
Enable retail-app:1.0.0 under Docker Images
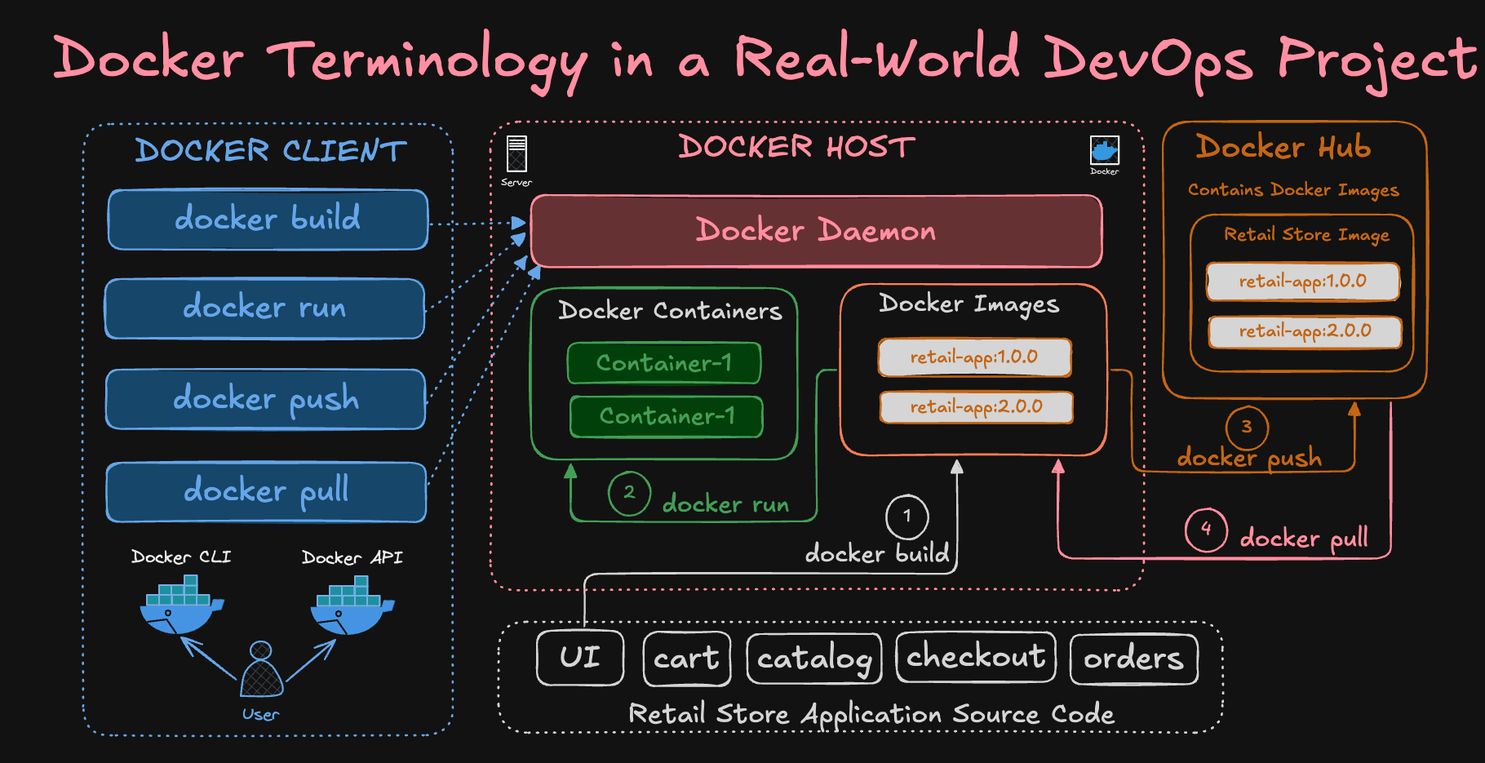coord(974,357)
